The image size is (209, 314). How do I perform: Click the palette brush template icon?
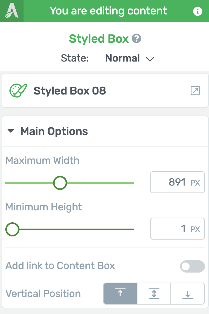point(18,90)
